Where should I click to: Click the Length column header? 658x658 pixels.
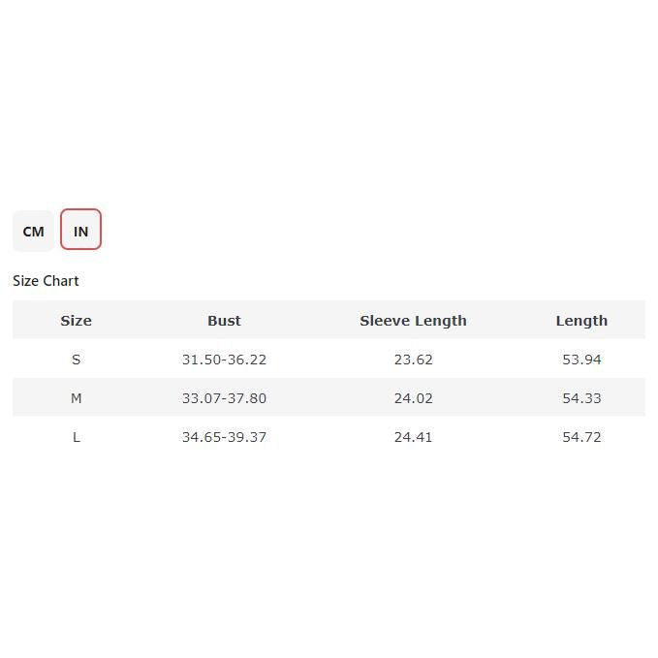(x=581, y=321)
